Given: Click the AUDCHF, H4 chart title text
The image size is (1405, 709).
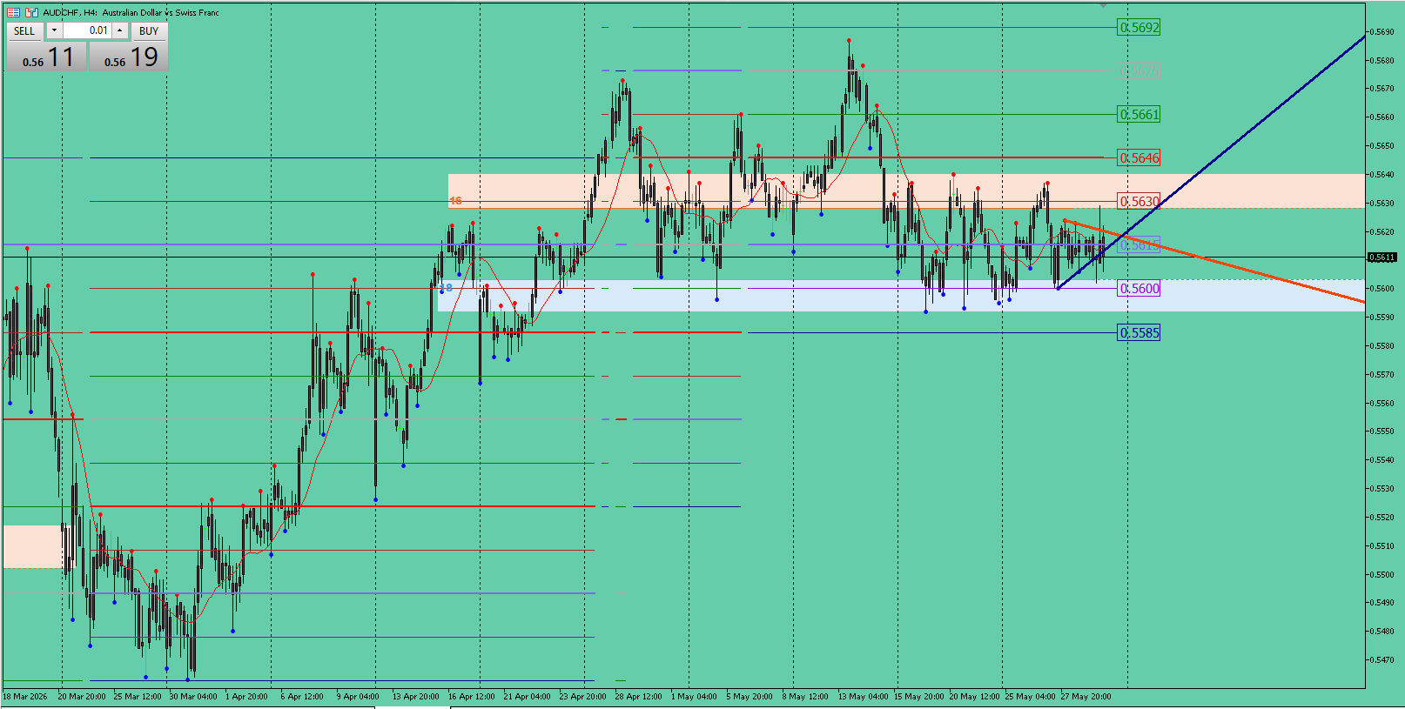Looking at the screenshot, I should coord(131,12).
